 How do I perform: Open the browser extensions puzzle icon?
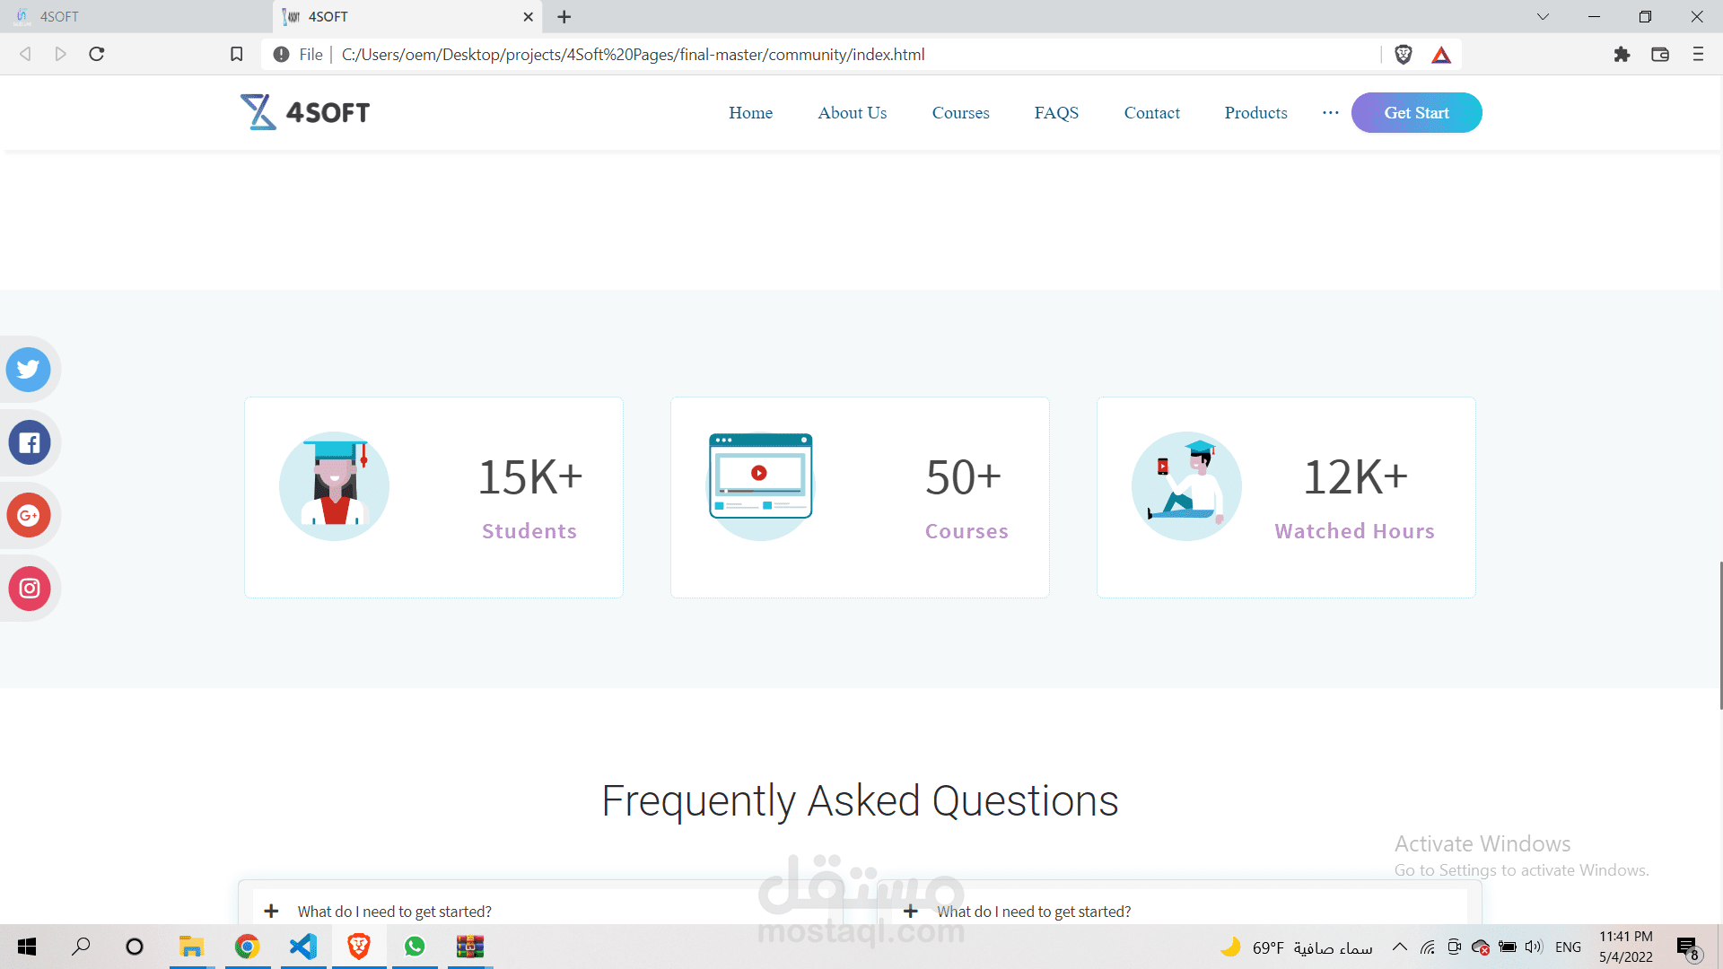pos(1622,55)
